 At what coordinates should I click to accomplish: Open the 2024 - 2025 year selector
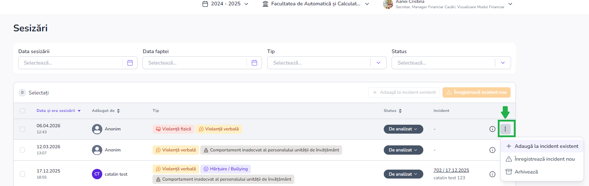(x=225, y=4)
